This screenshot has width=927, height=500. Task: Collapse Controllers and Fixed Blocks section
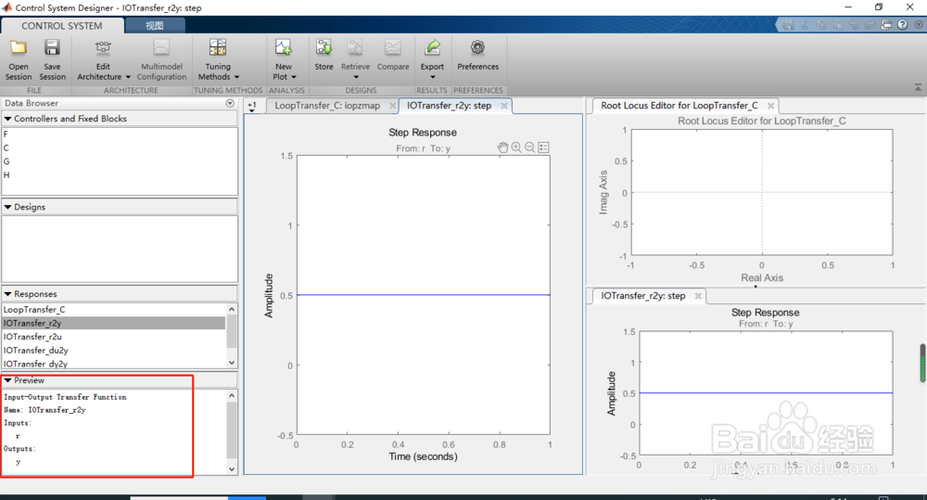tap(7, 119)
